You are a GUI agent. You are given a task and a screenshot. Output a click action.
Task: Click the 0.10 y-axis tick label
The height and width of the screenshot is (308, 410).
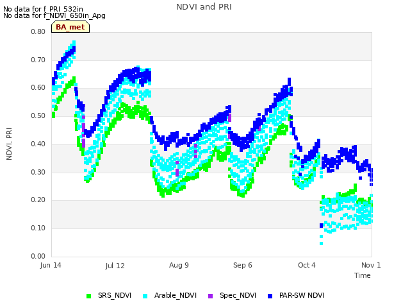(x=38, y=228)
